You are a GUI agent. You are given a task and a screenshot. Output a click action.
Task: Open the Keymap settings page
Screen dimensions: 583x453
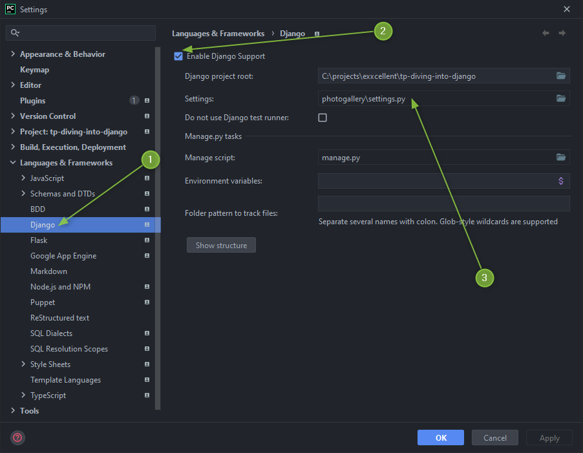point(34,70)
